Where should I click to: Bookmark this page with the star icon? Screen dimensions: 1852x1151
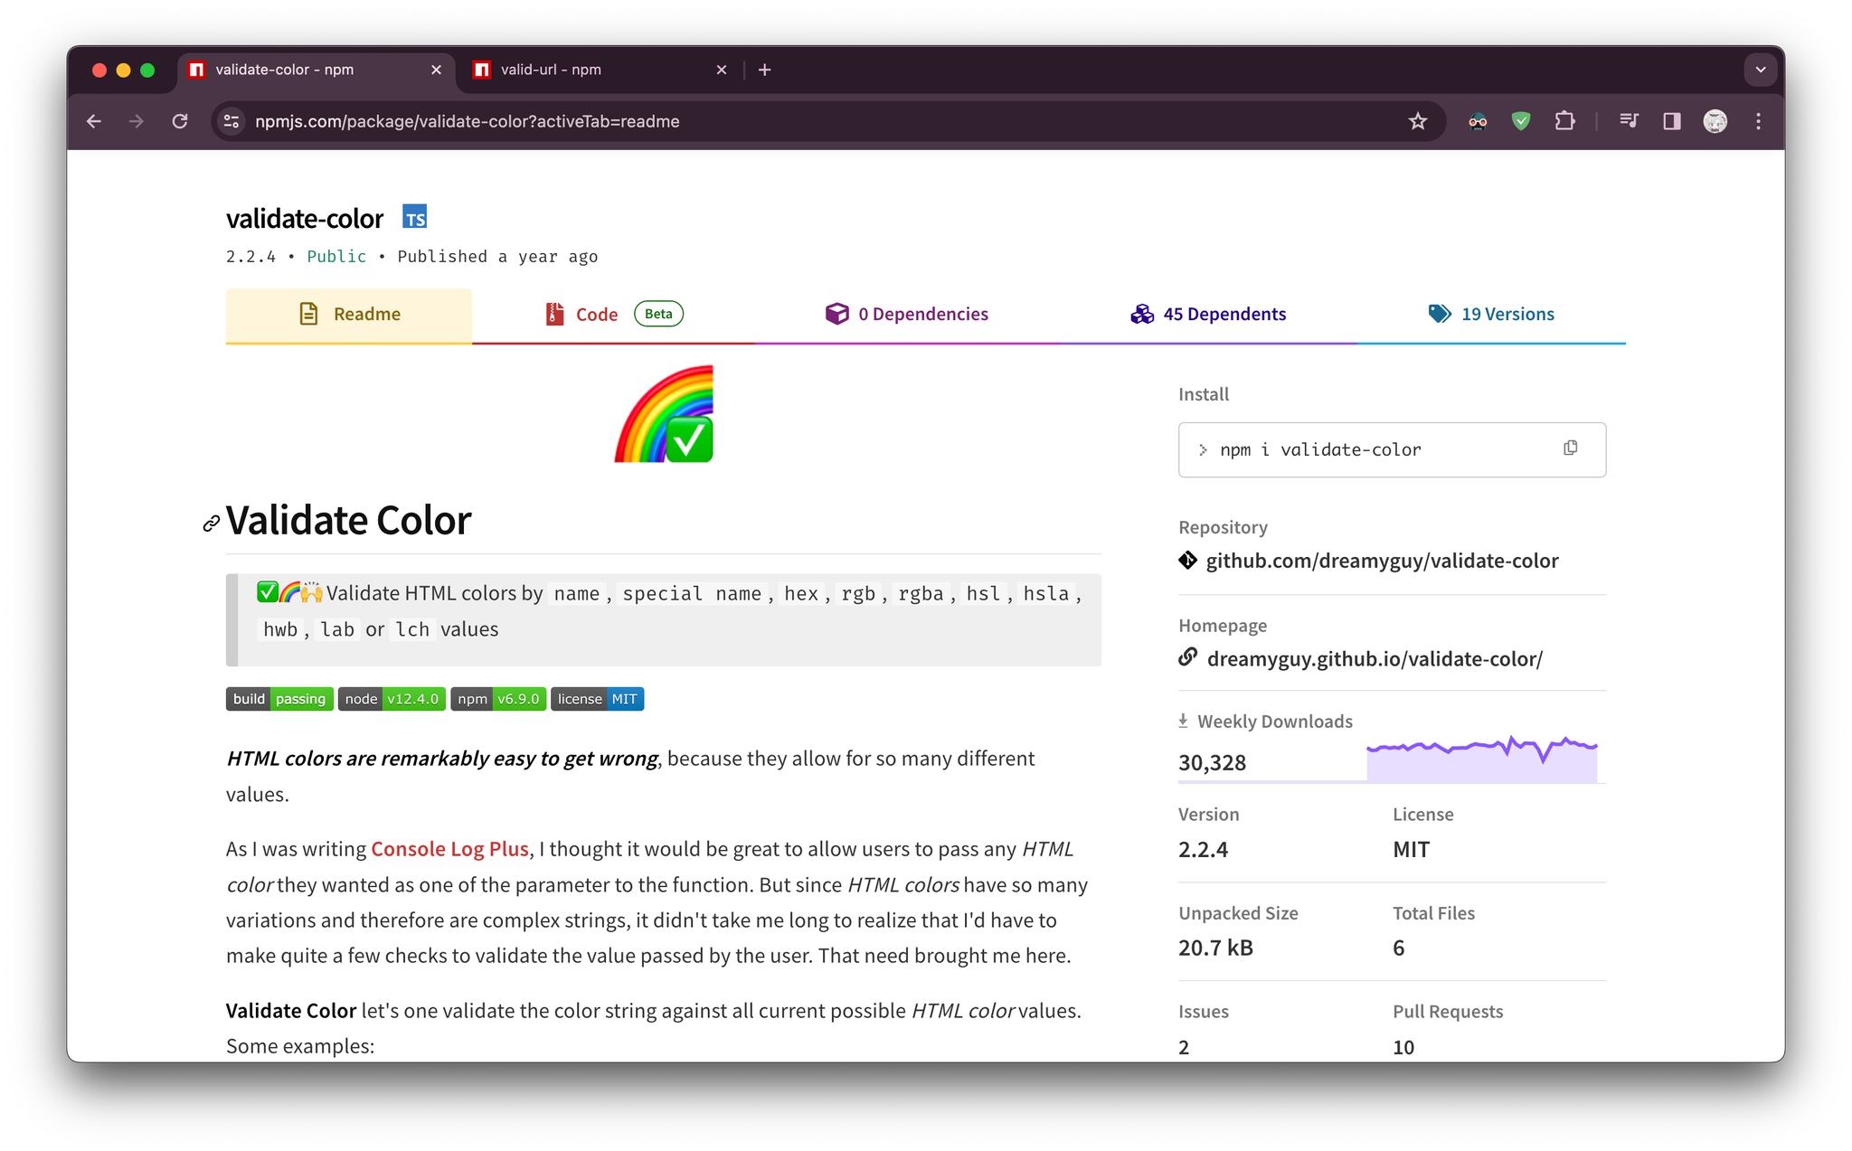pyautogui.click(x=1417, y=121)
